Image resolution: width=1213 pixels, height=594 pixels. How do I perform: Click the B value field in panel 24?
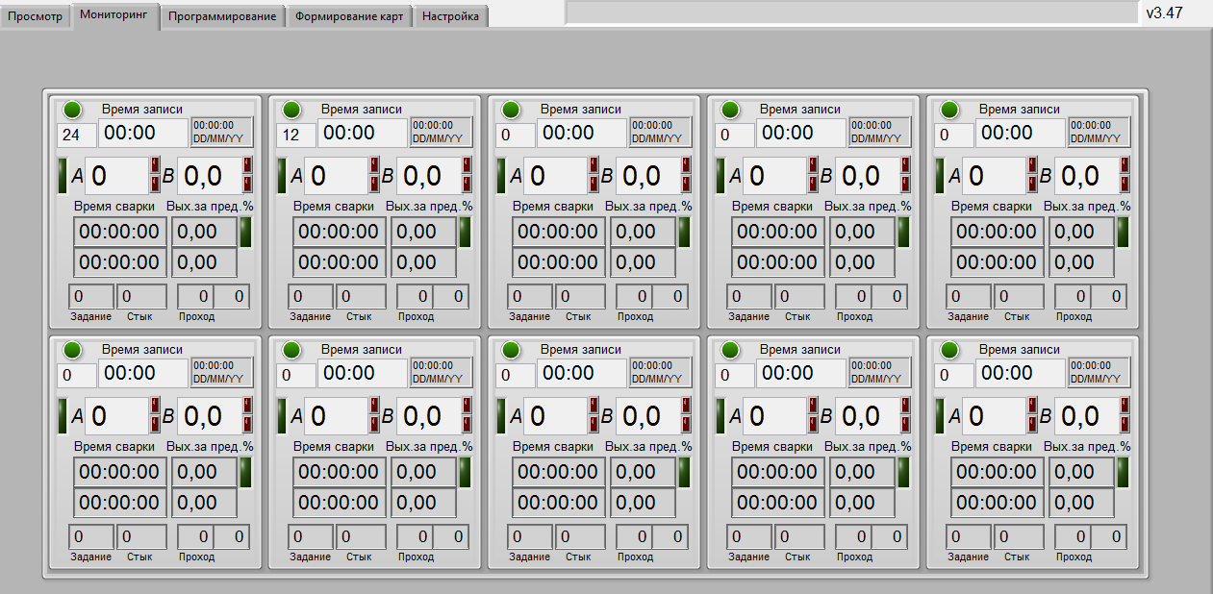[210, 176]
